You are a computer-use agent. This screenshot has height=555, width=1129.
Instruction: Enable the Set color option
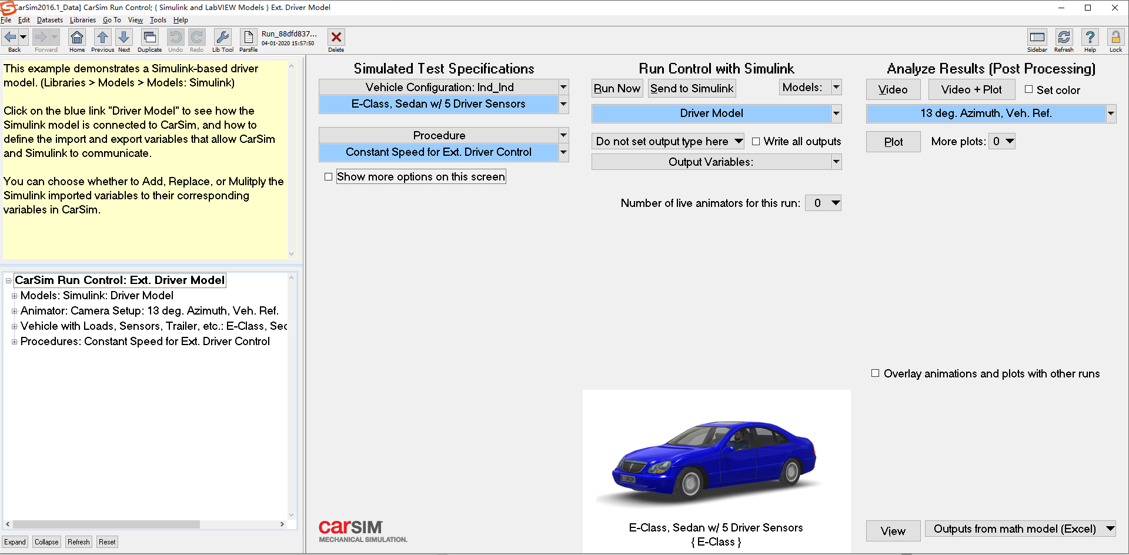point(1028,89)
